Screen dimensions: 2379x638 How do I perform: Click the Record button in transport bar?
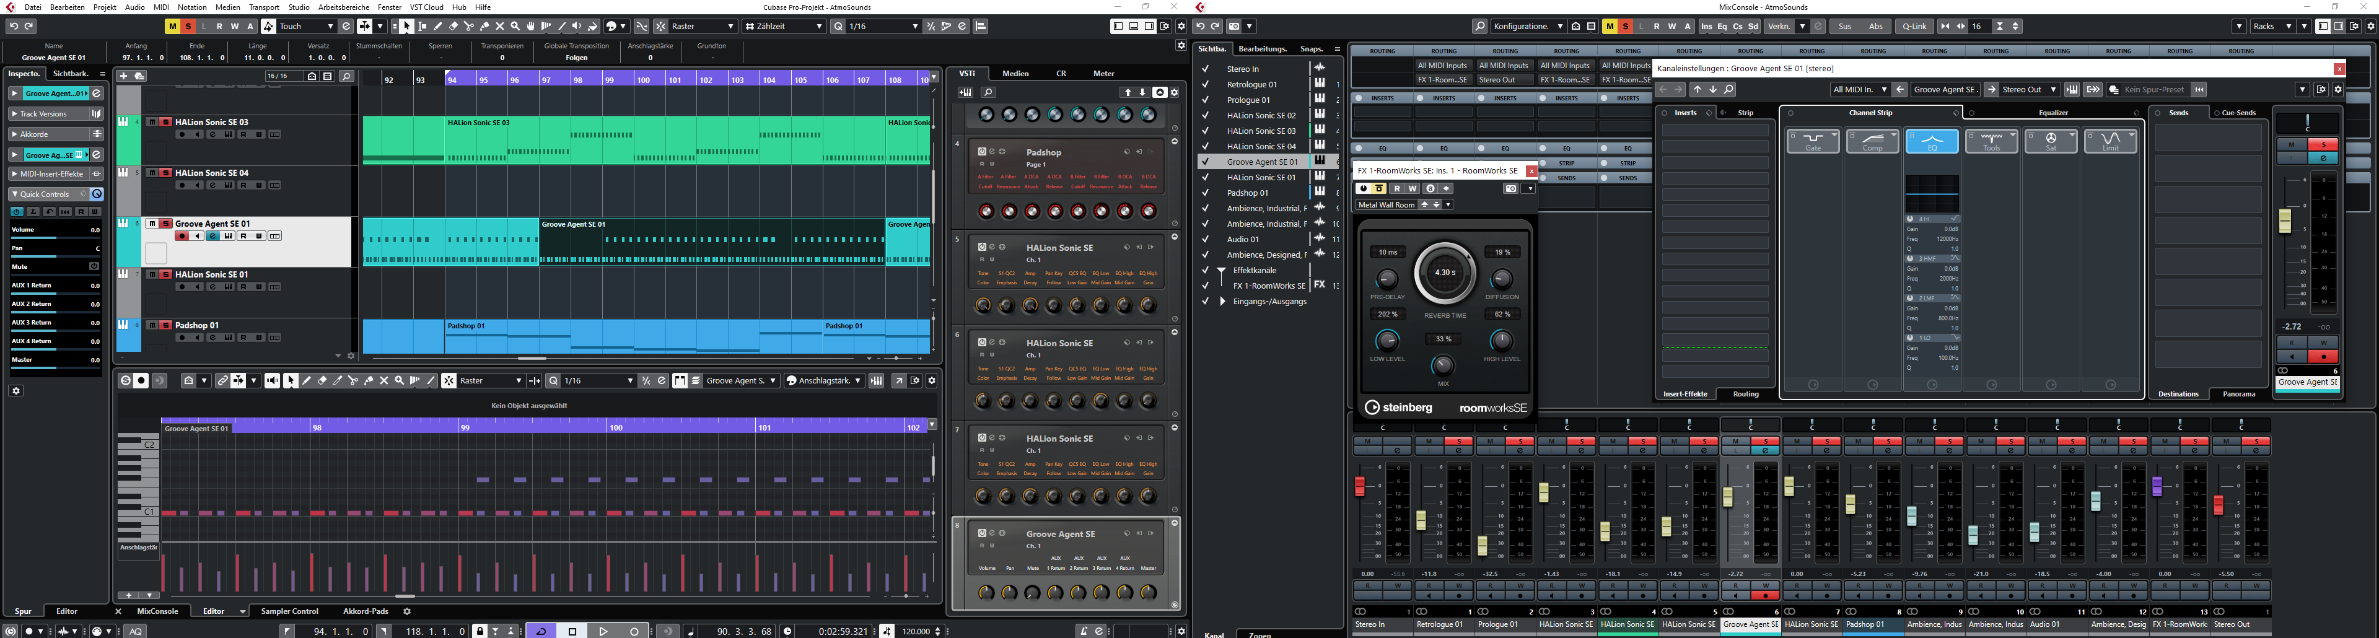tap(634, 632)
